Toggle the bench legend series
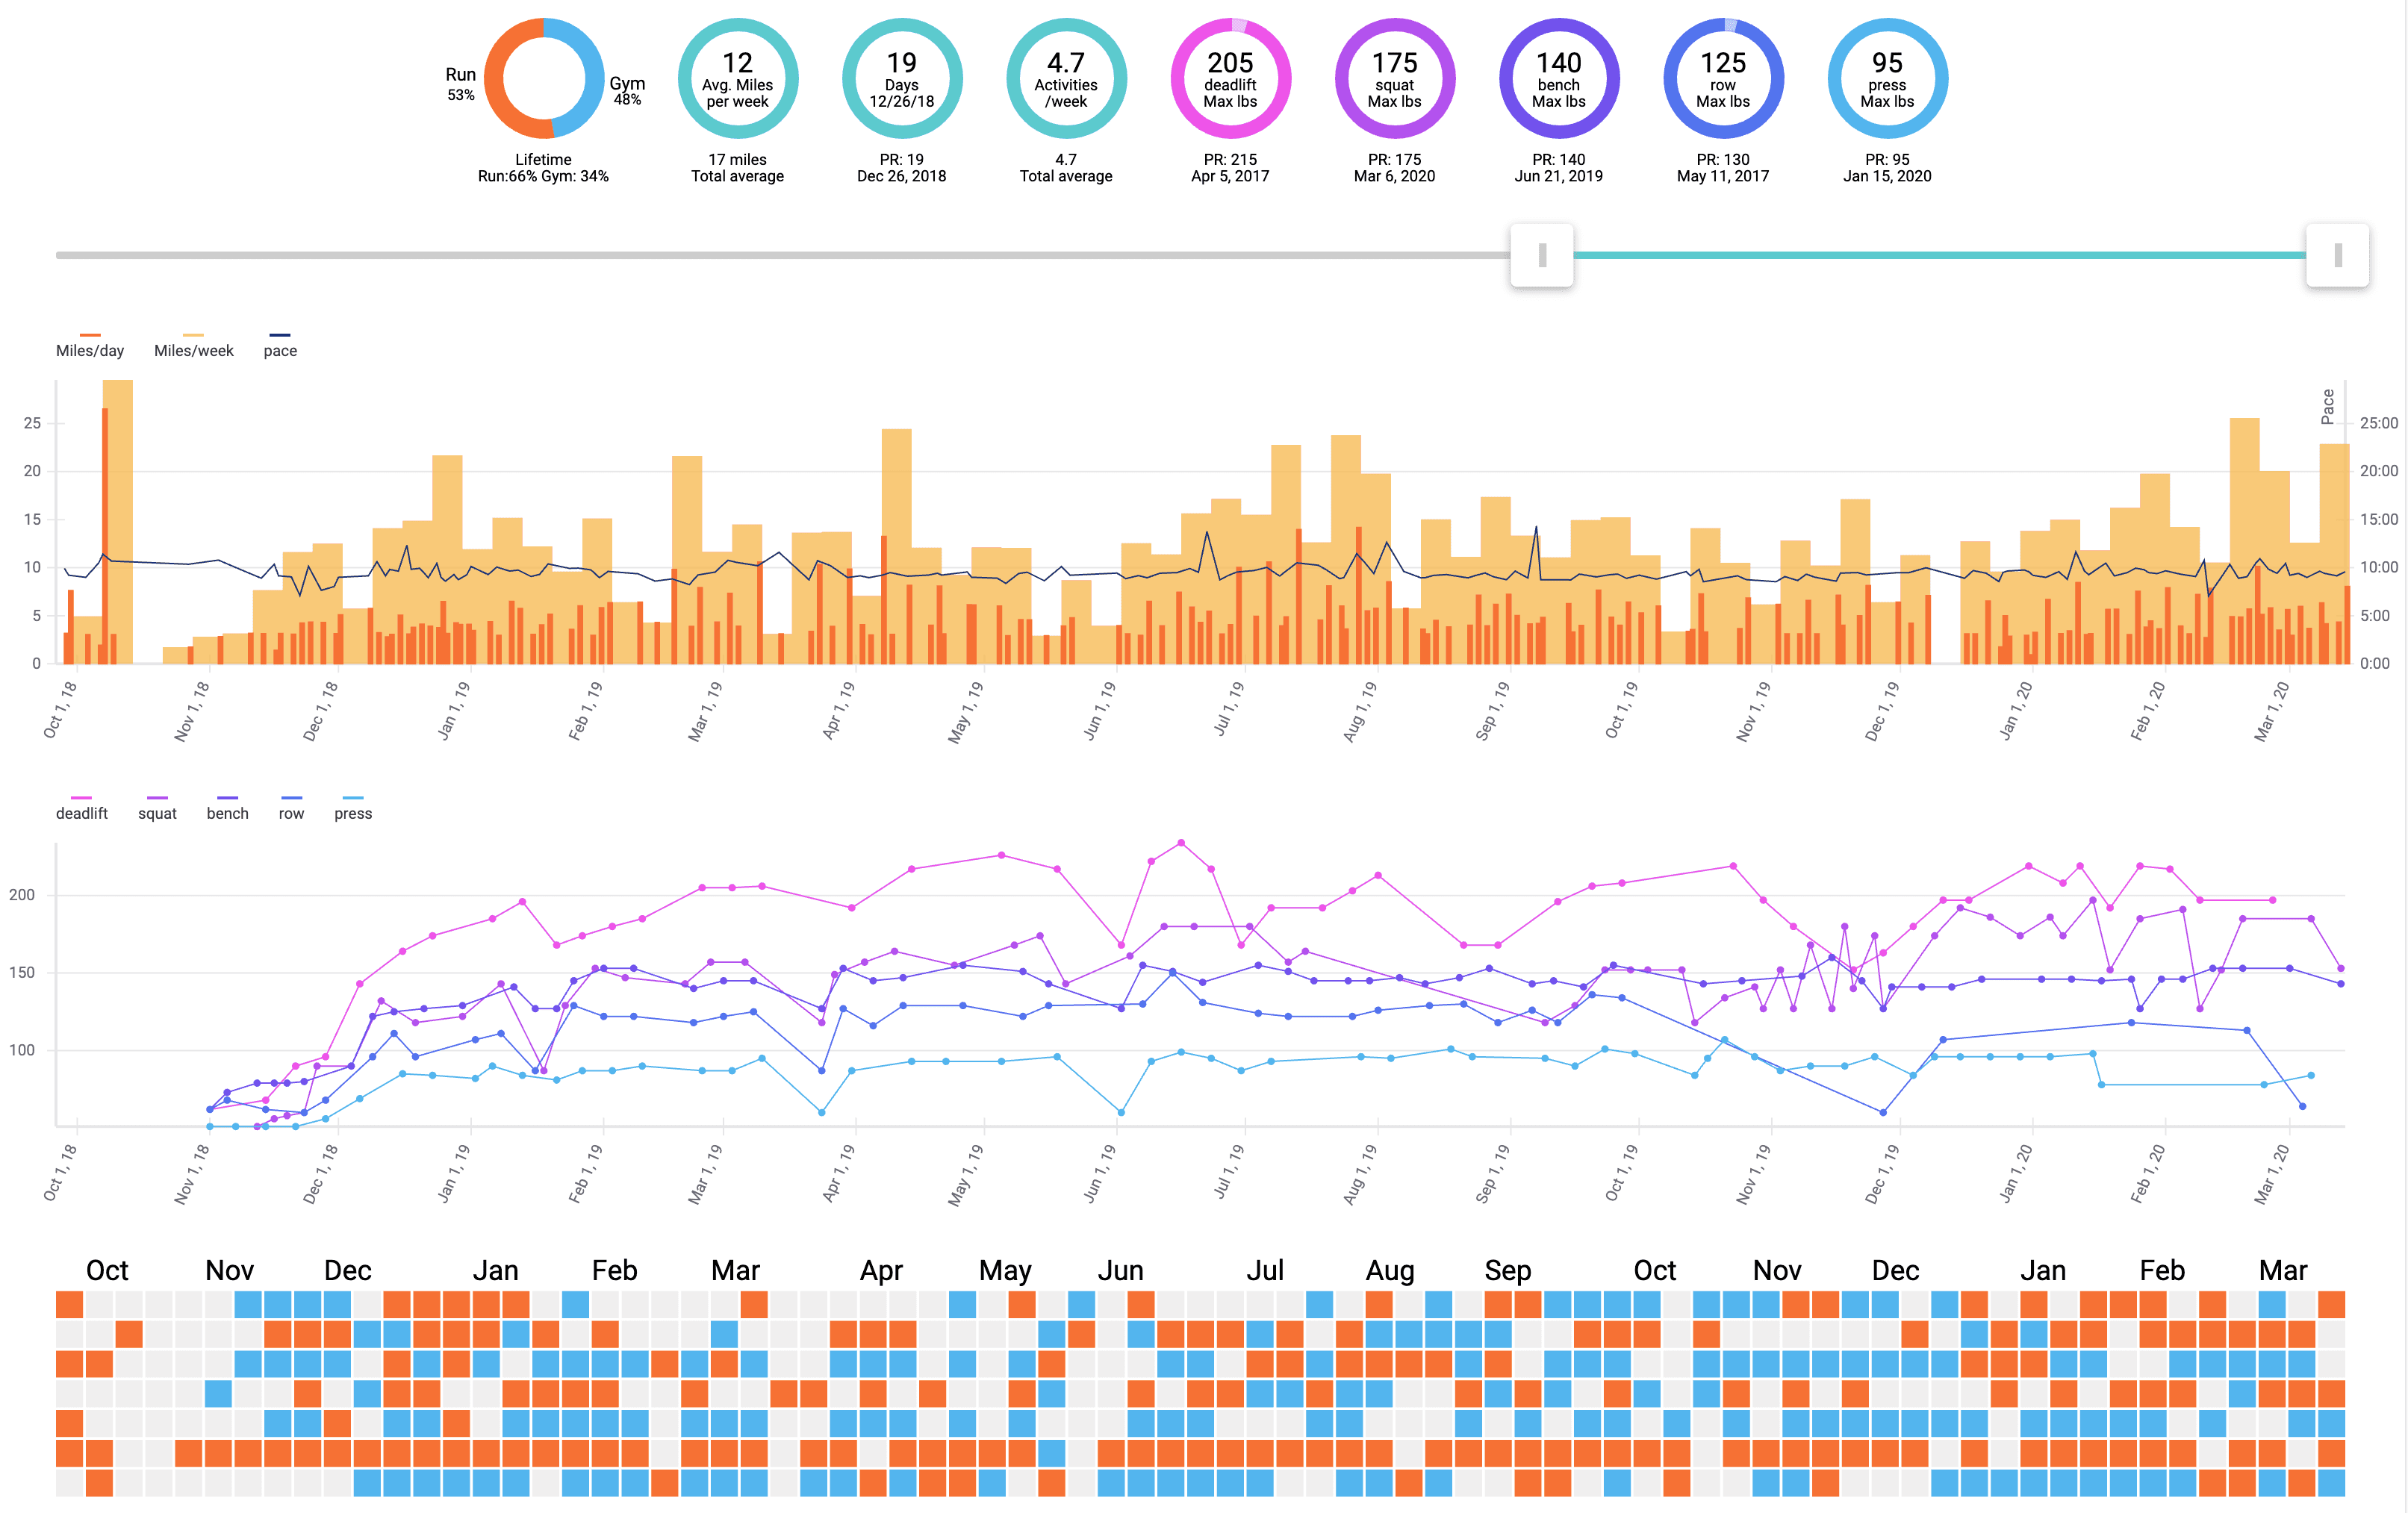 pyautogui.click(x=227, y=808)
